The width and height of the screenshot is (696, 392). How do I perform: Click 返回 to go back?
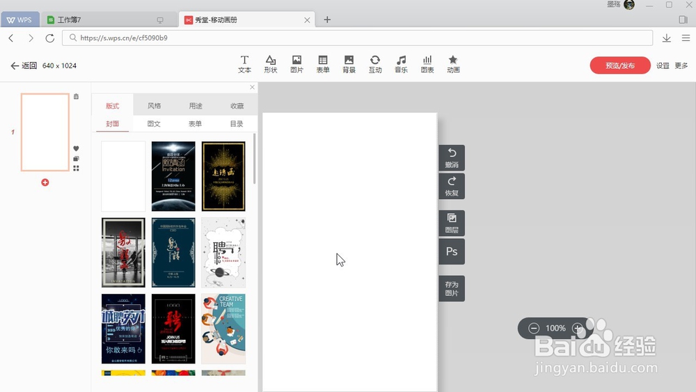(x=24, y=65)
